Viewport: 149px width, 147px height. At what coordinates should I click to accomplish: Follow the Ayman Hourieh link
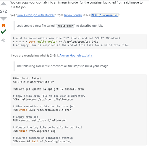[70, 56]
